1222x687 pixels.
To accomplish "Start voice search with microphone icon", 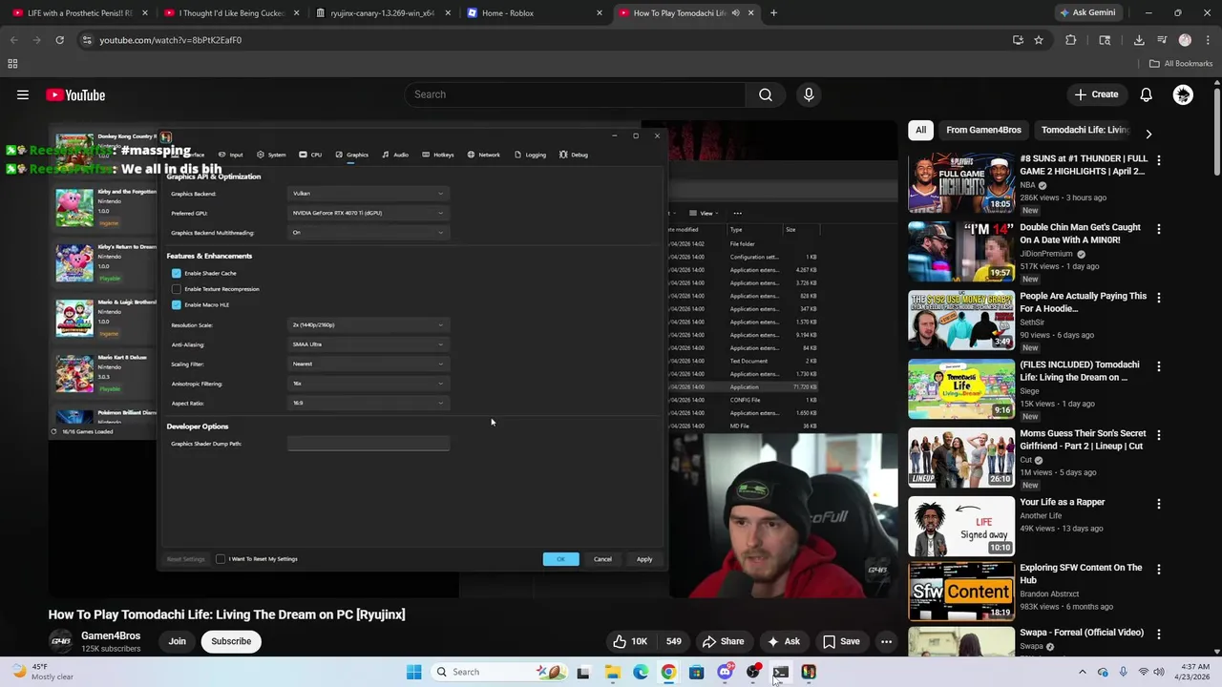I will coord(809,94).
